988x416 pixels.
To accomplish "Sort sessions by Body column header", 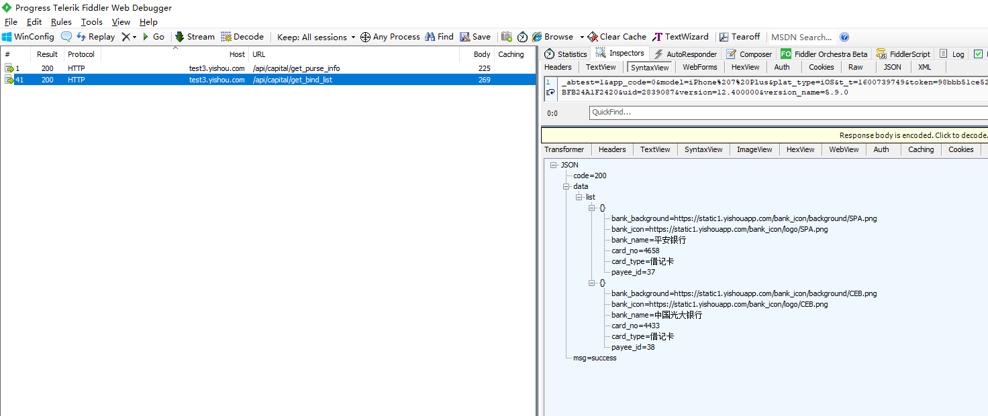I will (477, 54).
